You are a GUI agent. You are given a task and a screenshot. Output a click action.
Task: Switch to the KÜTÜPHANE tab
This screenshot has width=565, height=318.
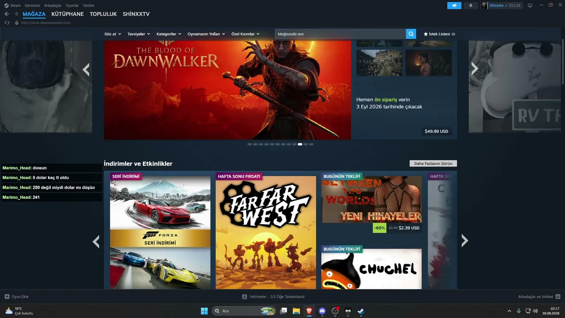(x=68, y=14)
